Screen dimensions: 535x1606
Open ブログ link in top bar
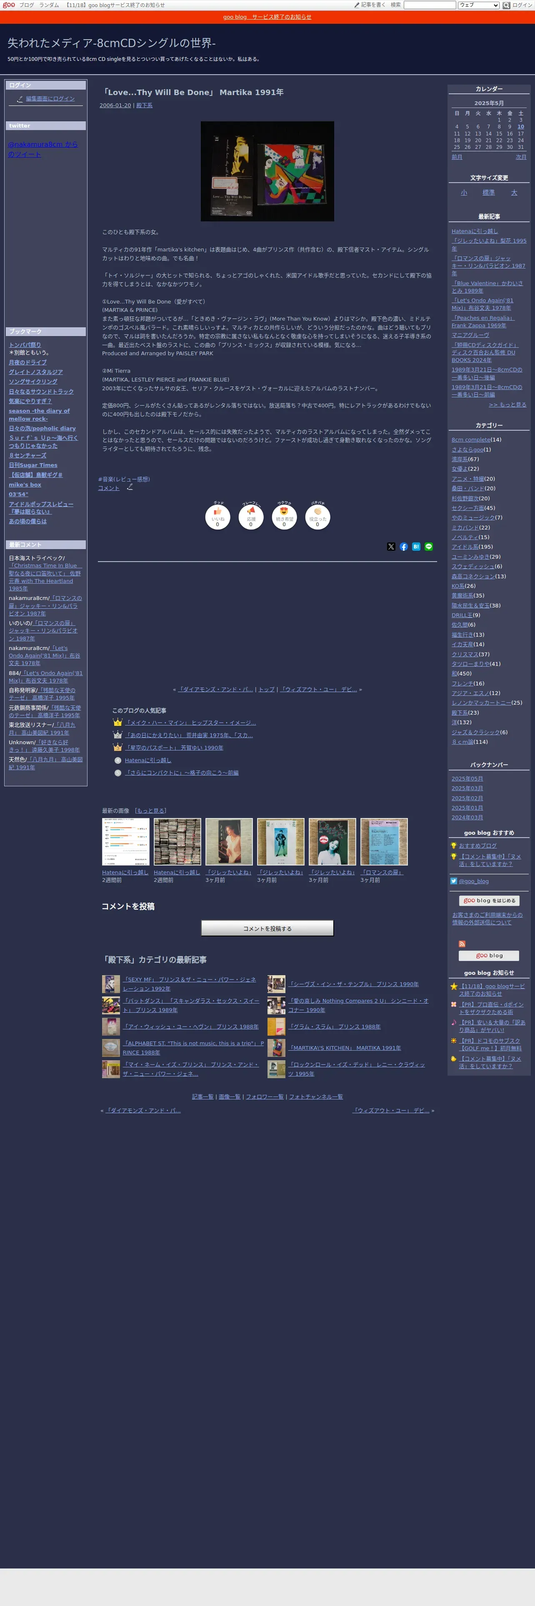[x=27, y=5]
